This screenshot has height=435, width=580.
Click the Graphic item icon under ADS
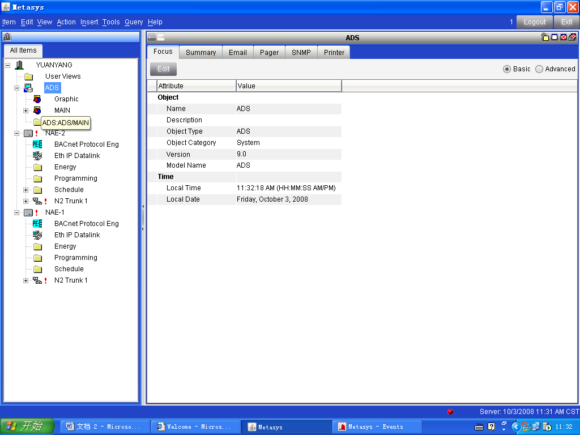(x=37, y=99)
